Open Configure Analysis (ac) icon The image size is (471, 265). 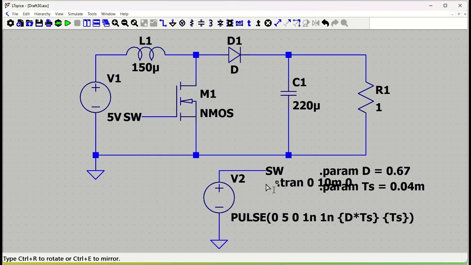point(58,23)
